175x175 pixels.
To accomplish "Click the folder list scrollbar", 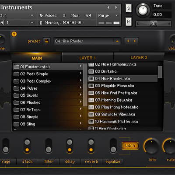I will pyautogui.click(x=85, y=84).
